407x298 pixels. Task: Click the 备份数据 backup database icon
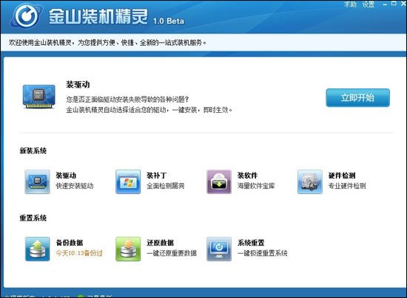click(38, 249)
